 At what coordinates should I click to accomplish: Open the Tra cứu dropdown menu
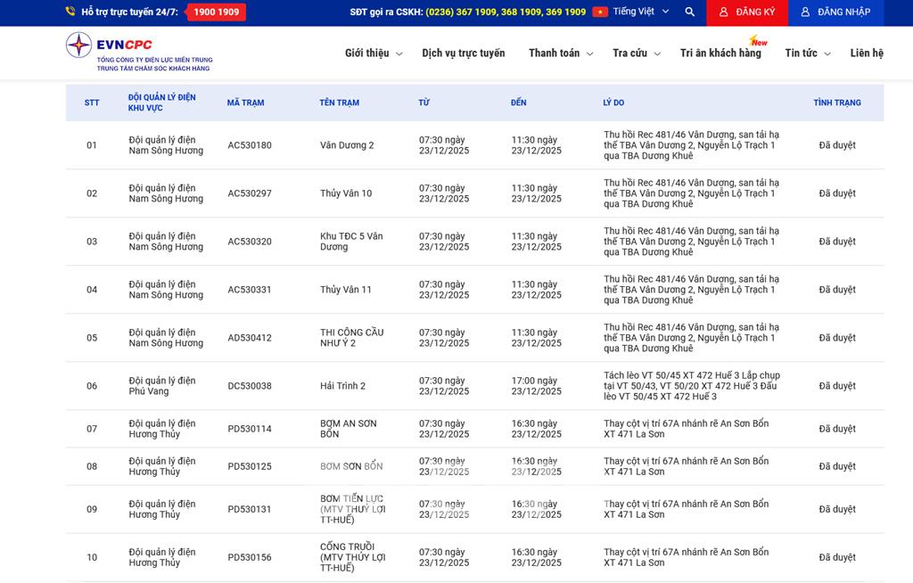[x=636, y=53]
